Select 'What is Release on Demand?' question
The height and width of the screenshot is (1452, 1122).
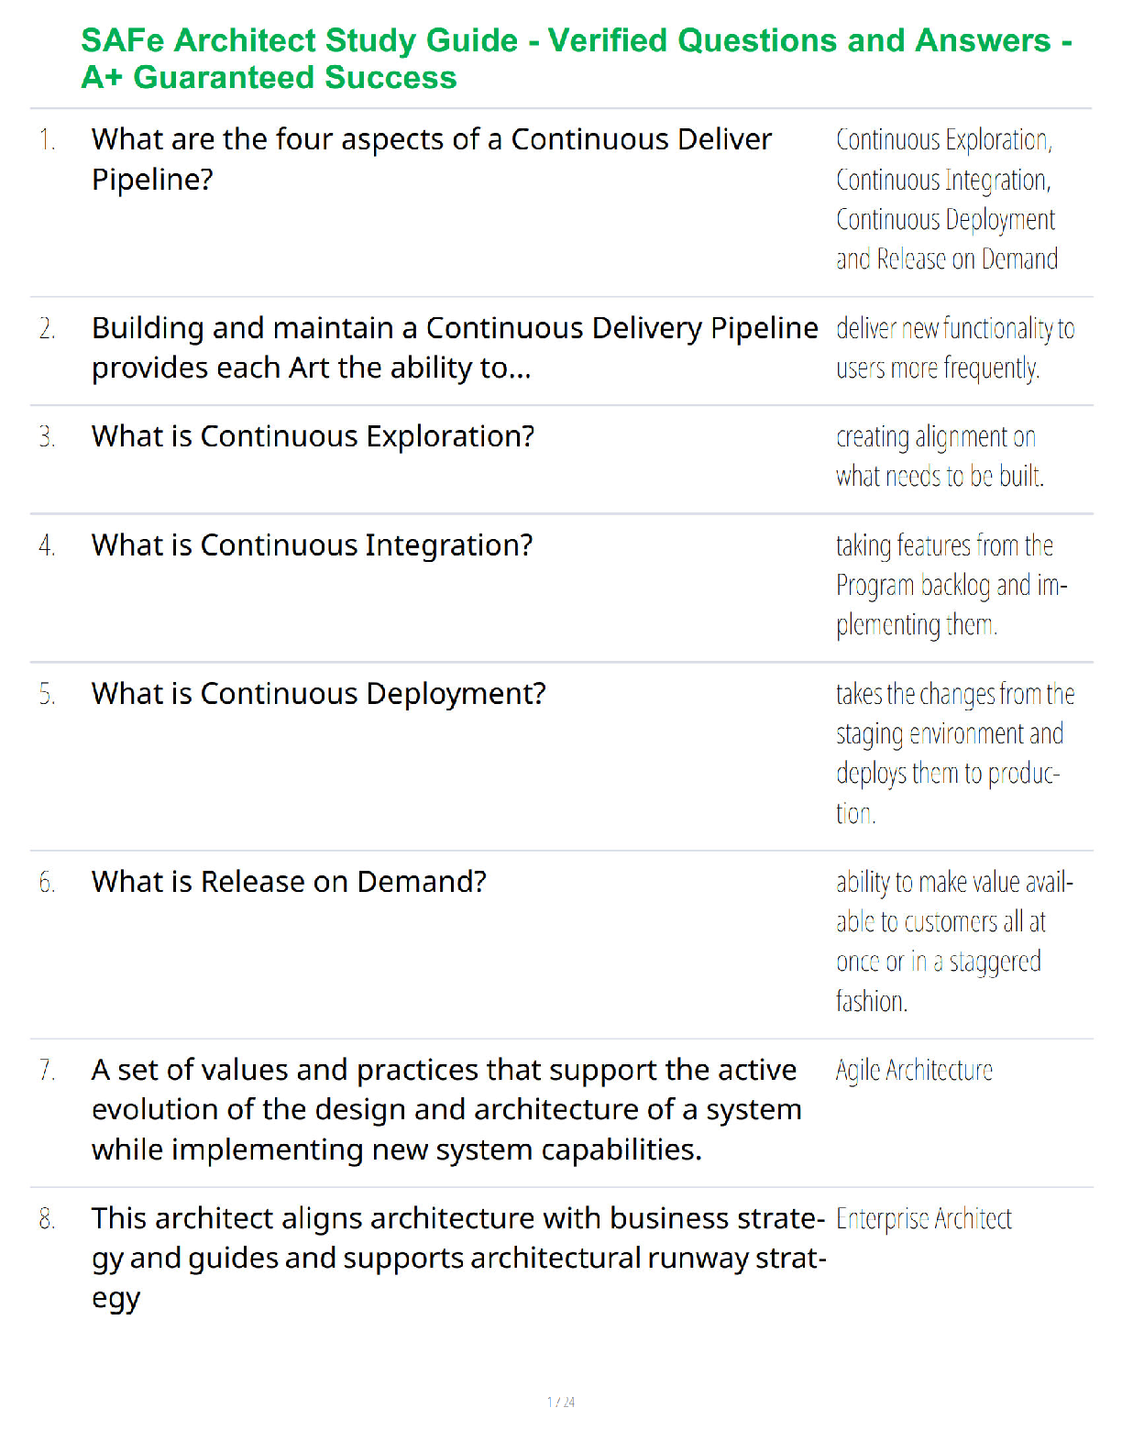click(x=289, y=882)
